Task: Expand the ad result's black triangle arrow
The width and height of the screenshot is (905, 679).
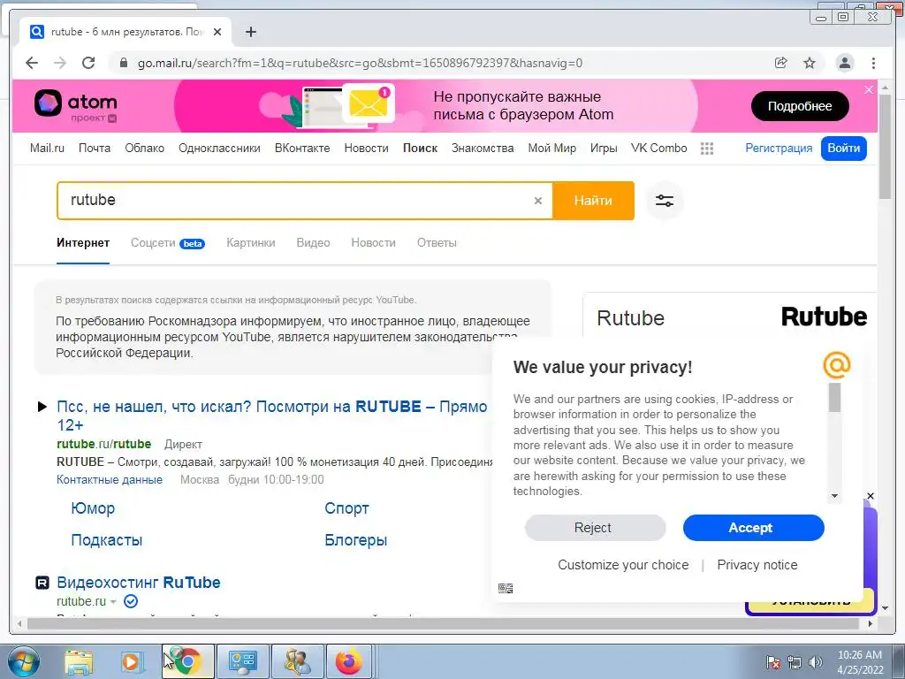Action: (42, 407)
